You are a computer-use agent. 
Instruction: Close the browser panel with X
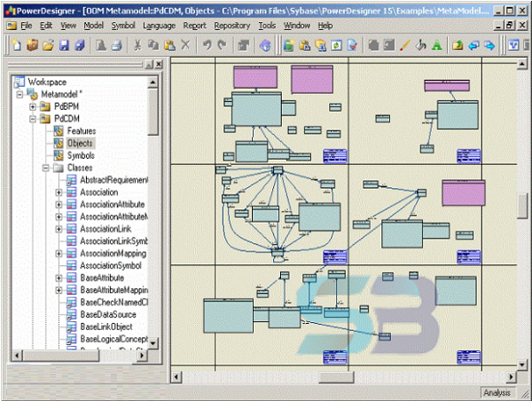[x=159, y=64]
